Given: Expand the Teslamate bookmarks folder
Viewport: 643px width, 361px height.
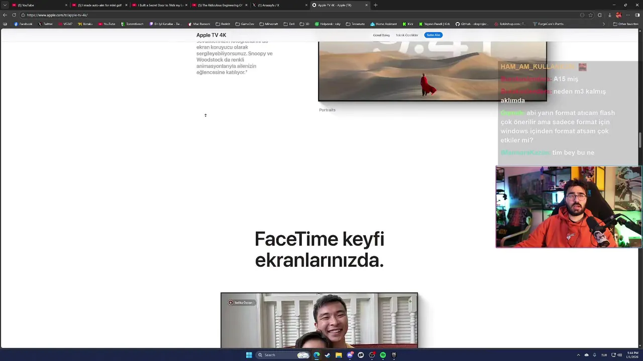Looking at the screenshot, I should (355, 24).
